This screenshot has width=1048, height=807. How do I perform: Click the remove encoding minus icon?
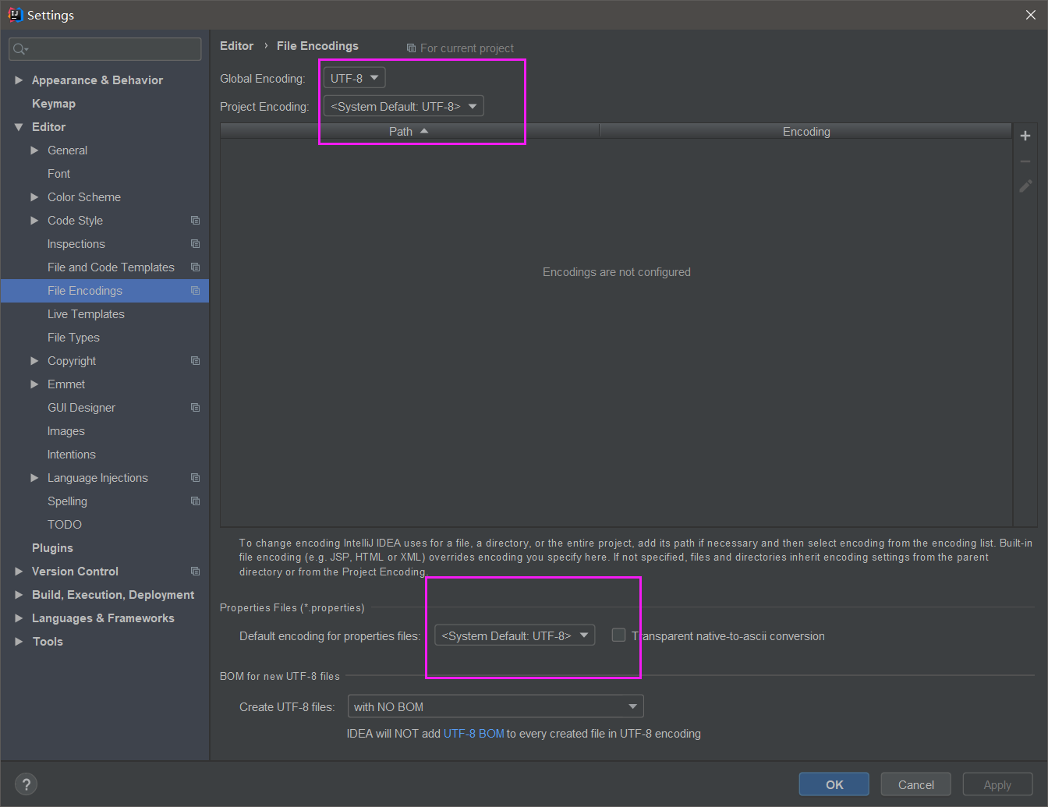tap(1025, 161)
